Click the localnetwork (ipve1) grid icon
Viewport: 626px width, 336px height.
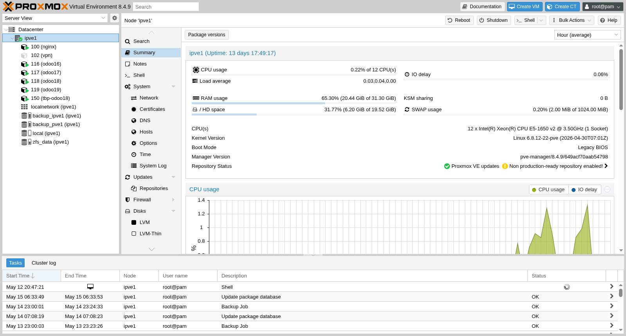(x=24, y=107)
